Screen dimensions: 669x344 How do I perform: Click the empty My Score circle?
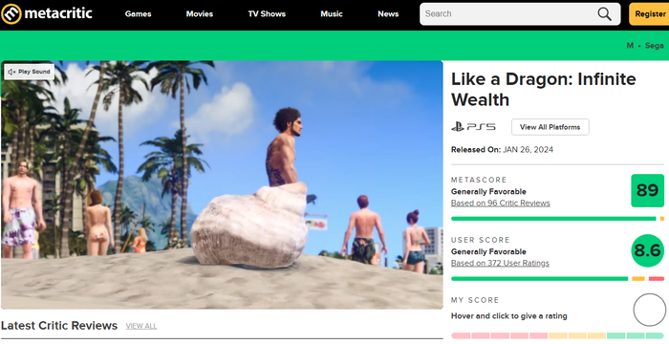(x=649, y=310)
